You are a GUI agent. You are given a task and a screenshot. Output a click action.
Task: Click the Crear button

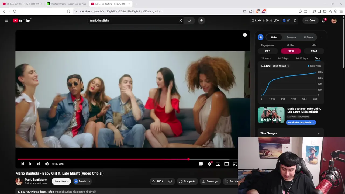310,20
